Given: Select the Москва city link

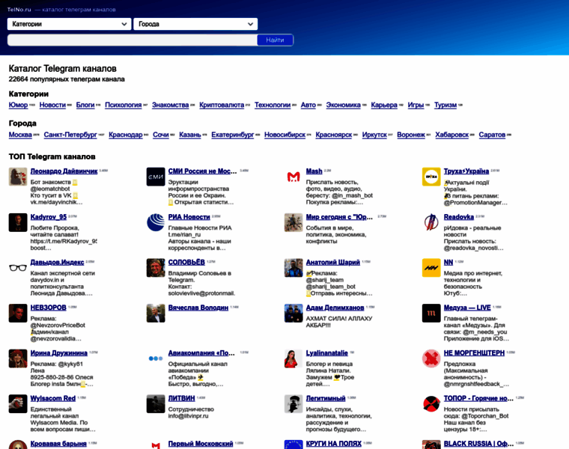Looking at the screenshot, I should (x=20, y=135).
